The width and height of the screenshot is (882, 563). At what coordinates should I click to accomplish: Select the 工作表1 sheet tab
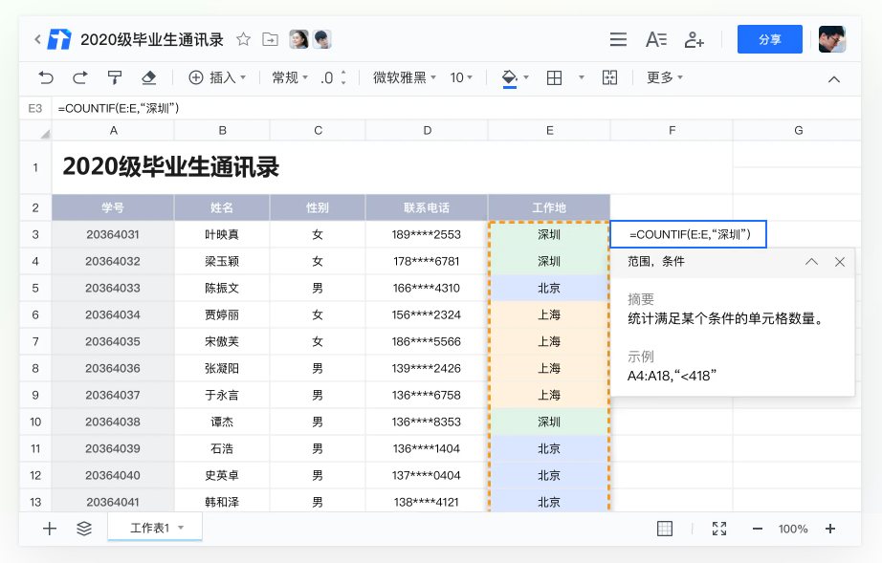155,528
